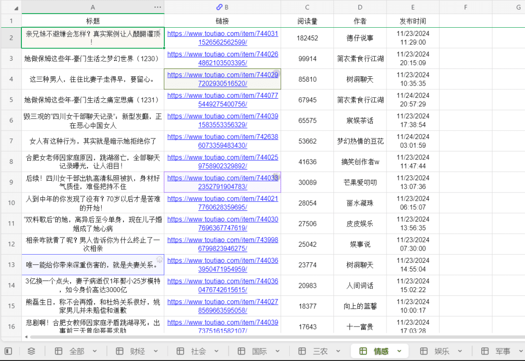Viewport: 525px width, 361px height.
Task: Open toutiao link ending 4862103503395
Action: (223, 59)
